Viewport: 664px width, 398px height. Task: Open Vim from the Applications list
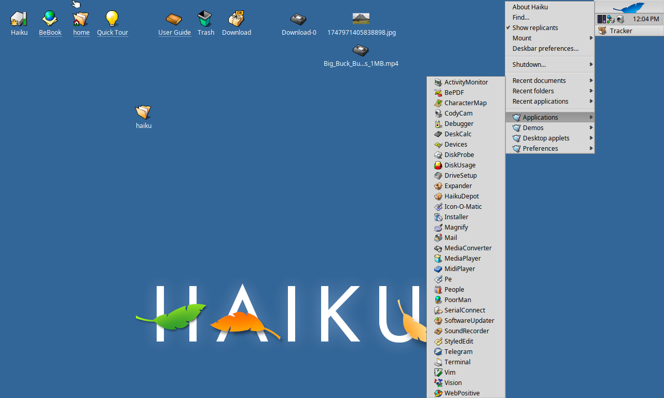466,372
